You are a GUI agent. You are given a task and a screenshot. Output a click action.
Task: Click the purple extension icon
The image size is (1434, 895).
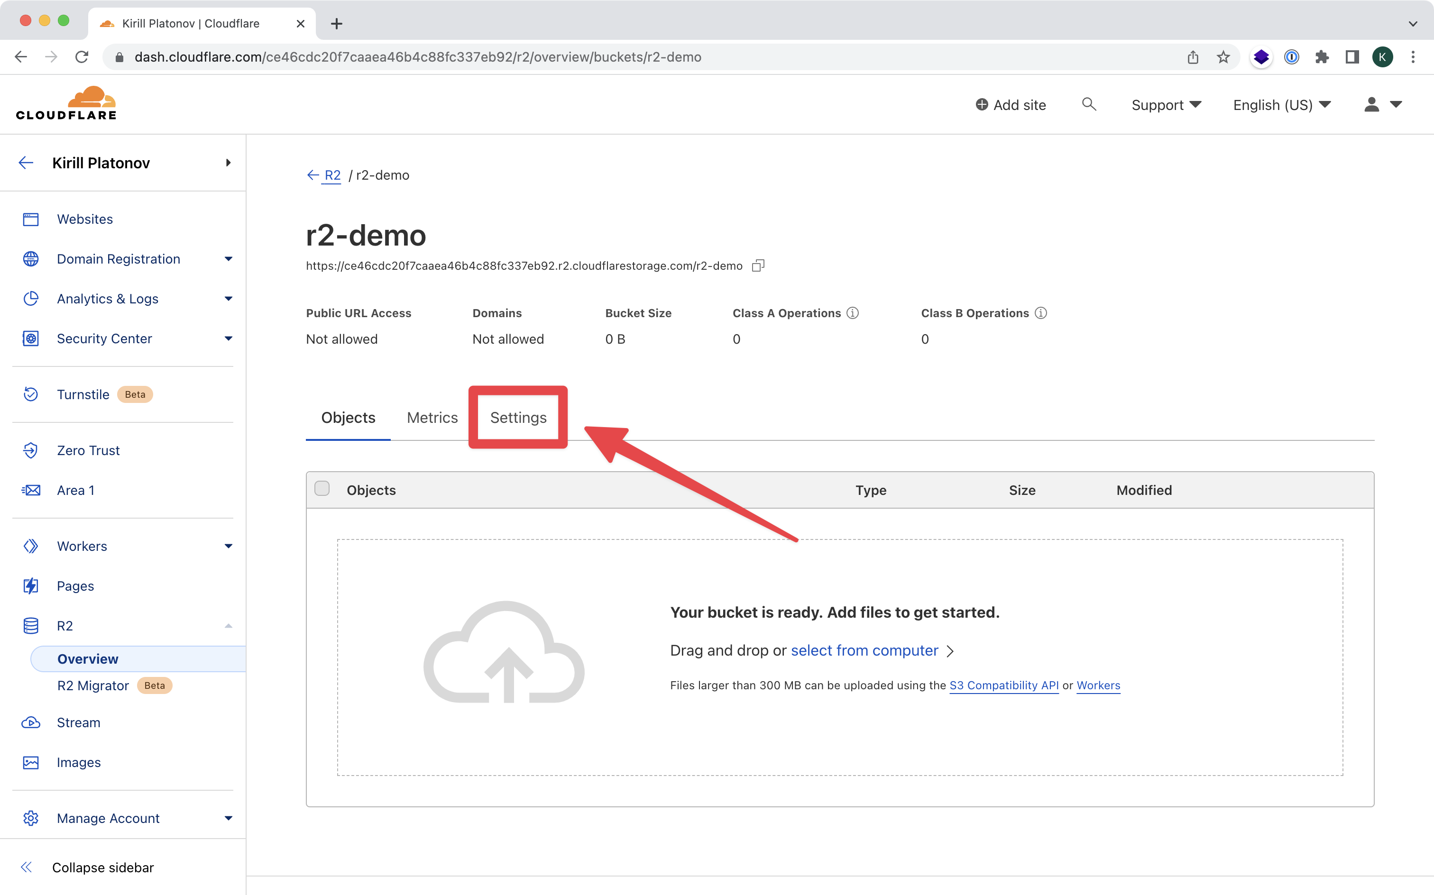click(1262, 57)
